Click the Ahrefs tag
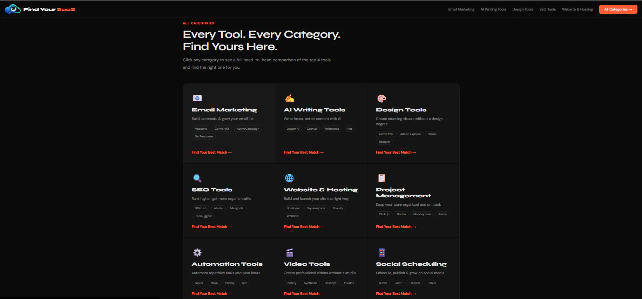Image resolution: width=642 pixels, height=299 pixels. (218, 208)
